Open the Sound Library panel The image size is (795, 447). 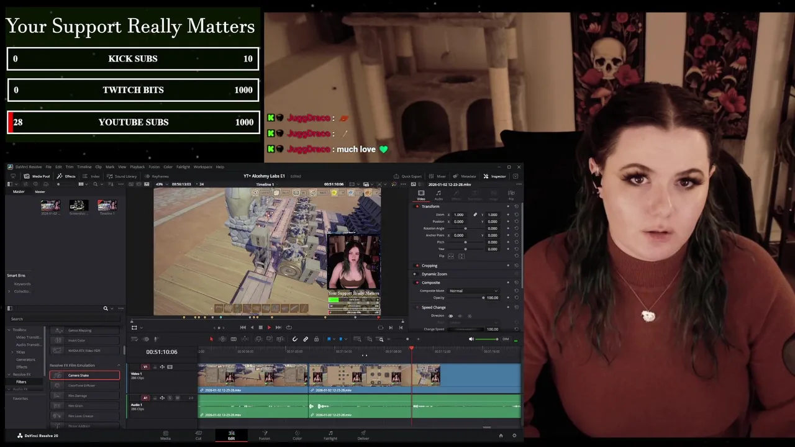pos(122,176)
